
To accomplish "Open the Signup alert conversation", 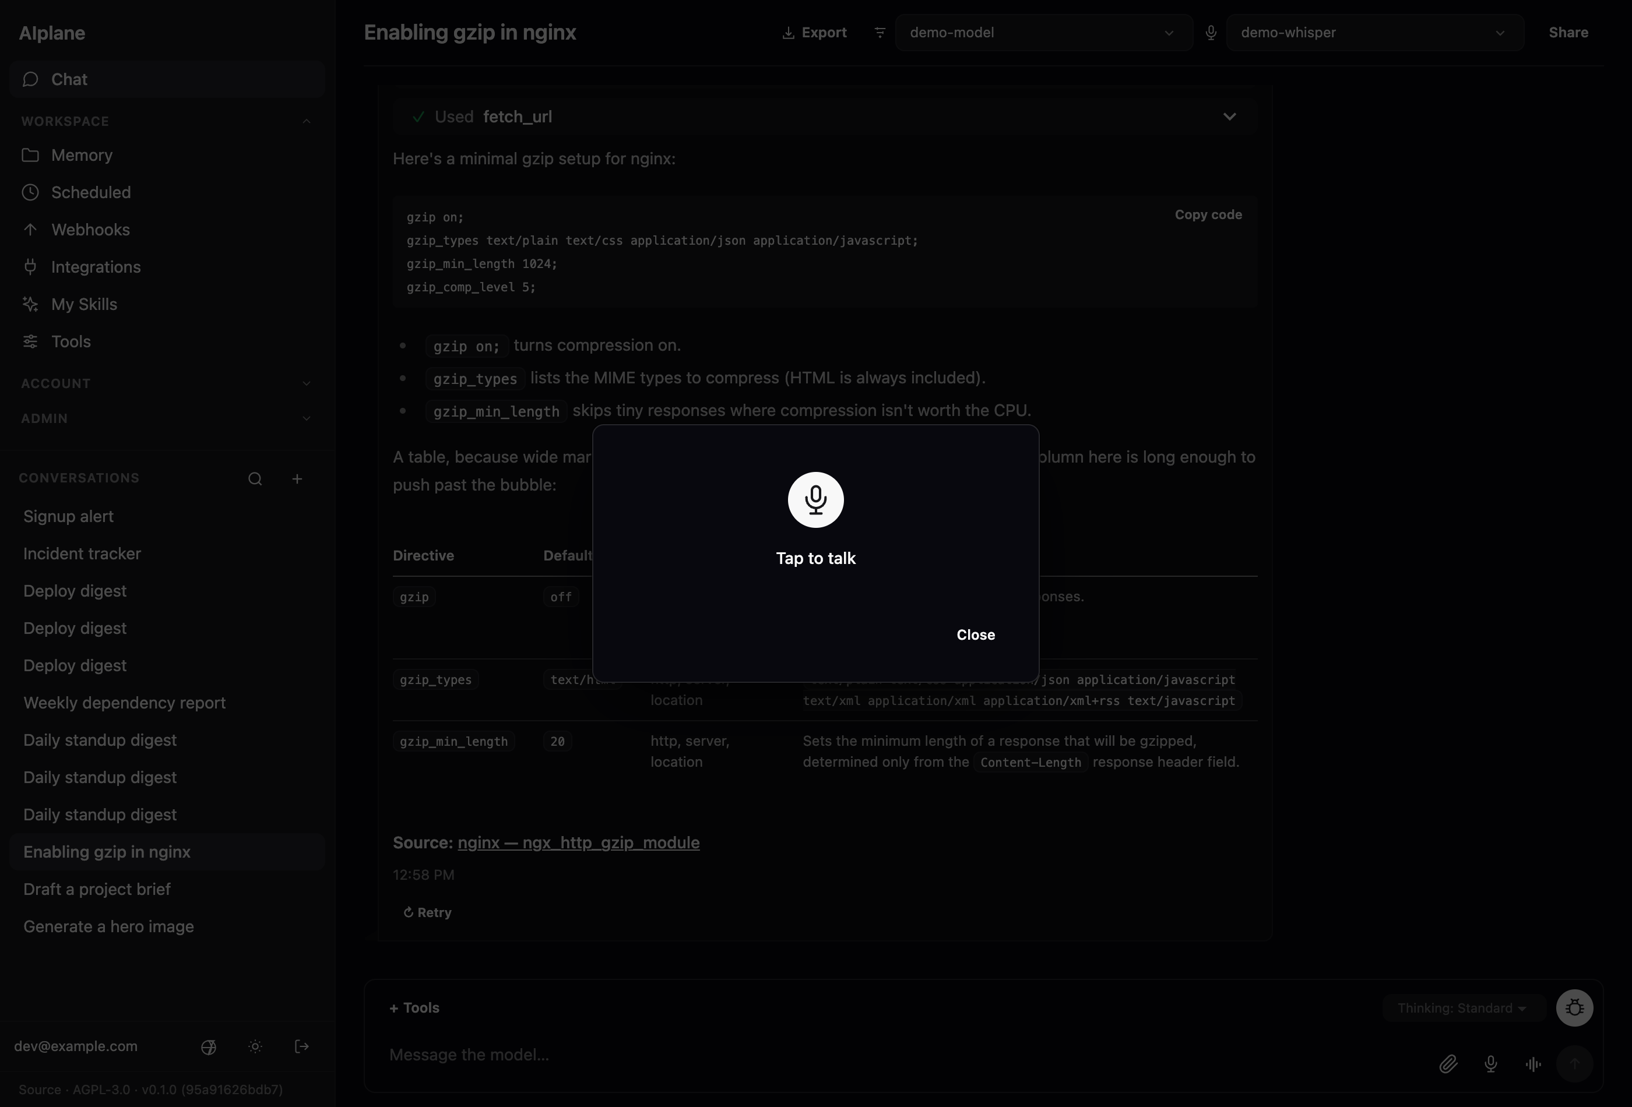I will (167, 517).
